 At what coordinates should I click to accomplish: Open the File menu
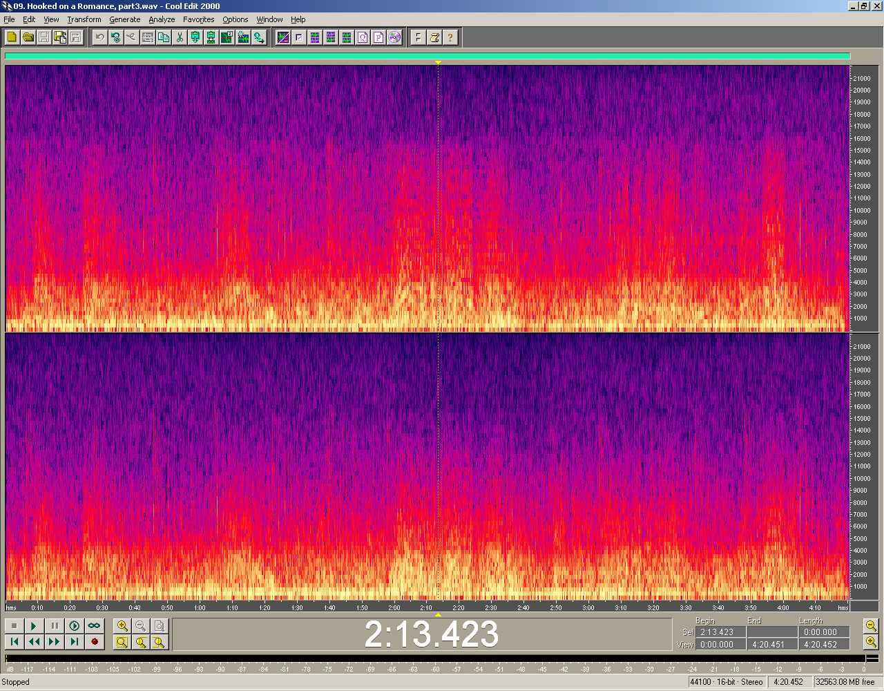click(x=9, y=19)
